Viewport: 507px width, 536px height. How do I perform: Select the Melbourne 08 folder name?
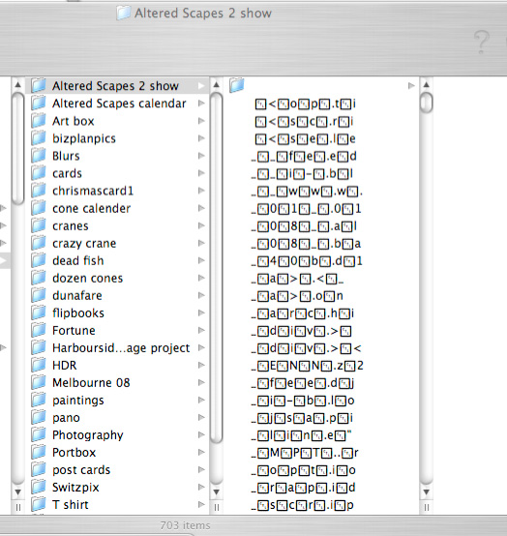click(91, 382)
